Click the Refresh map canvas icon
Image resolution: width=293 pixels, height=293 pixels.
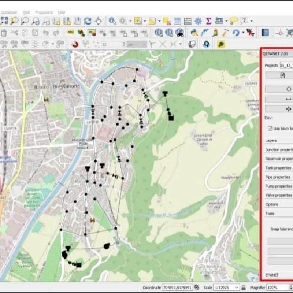pos(88,21)
